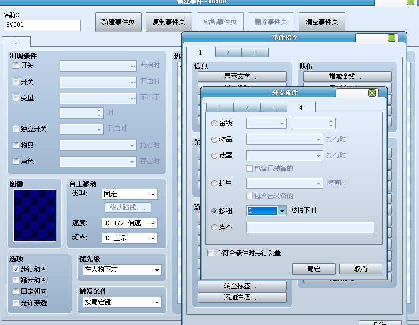The image size is (419, 325).
Task: Switch to tab 2 in 分支条件 dialog
Action: [247, 108]
